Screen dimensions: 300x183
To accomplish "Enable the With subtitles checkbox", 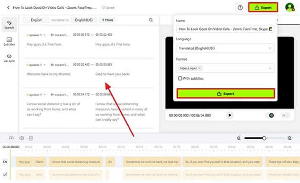I will 180,78.
